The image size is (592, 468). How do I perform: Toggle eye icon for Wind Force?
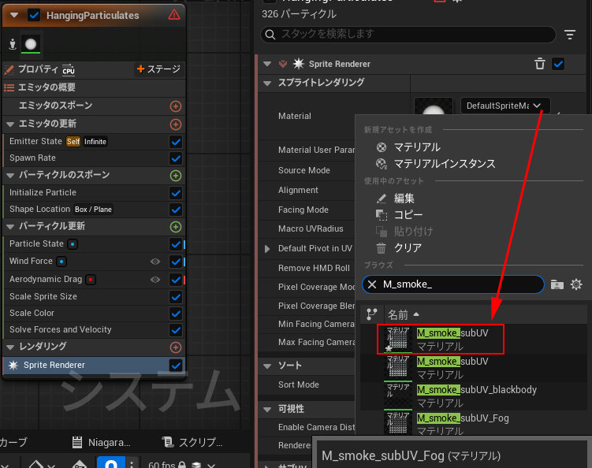click(x=155, y=261)
